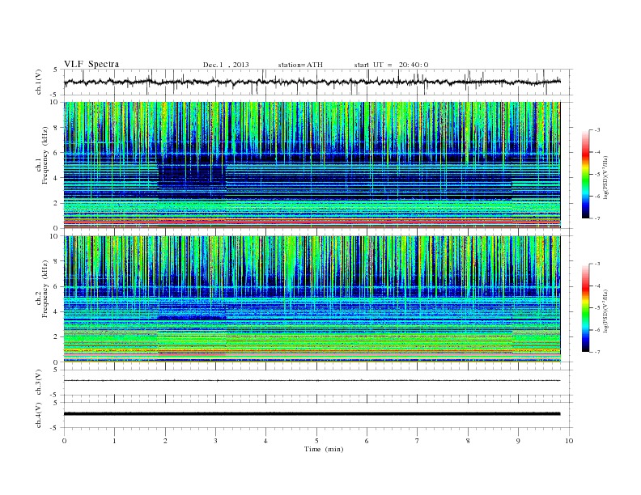Image resolution: width=641 pixels, height=495 pixels.
Task: Click the time axis tick label "9"
Action: tap(518, 441)
